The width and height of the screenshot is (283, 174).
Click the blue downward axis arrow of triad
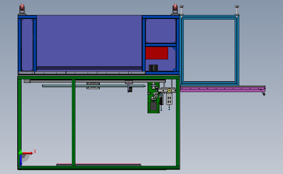tap(21, 161)
